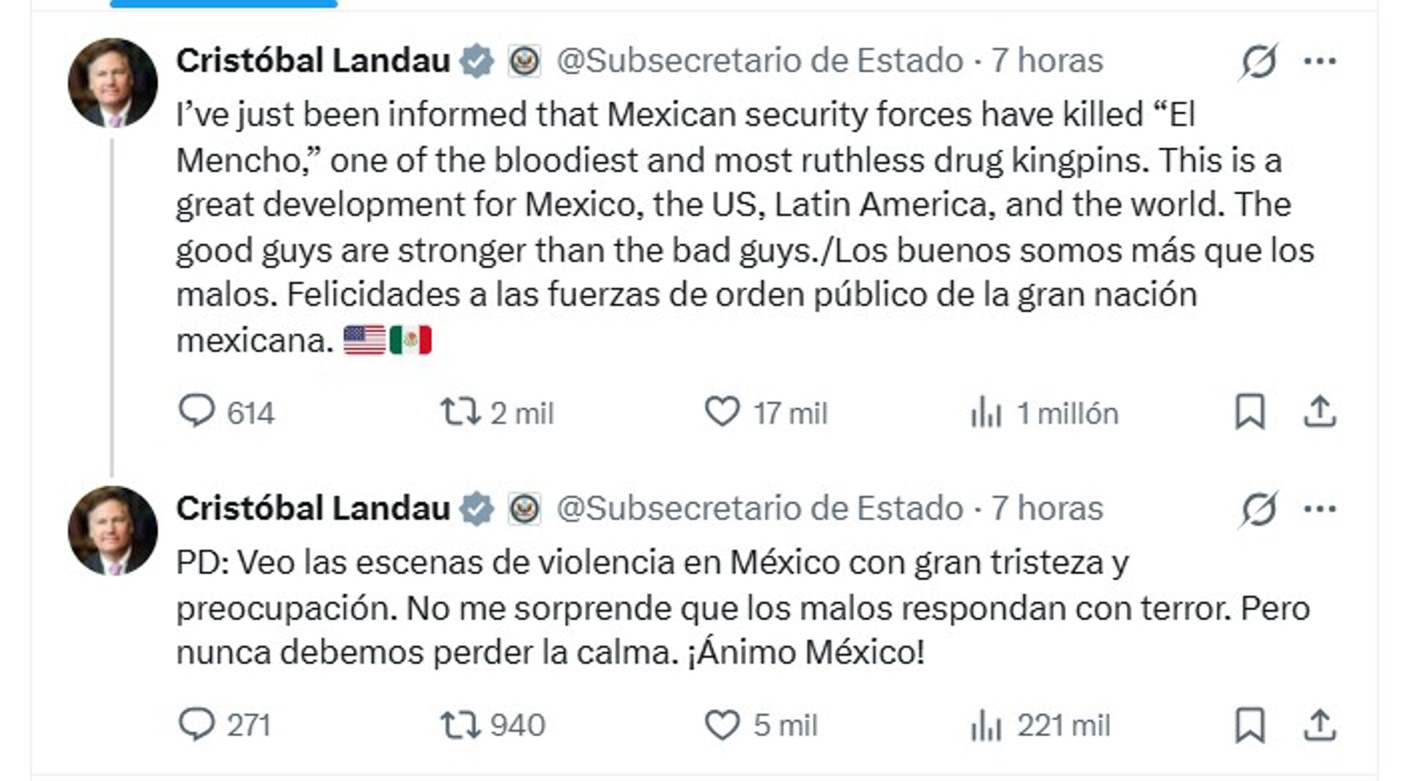Share the second tweet
Image resolution: width=1407 pixels, height=781 pixels.
[x=1320, y=725]
